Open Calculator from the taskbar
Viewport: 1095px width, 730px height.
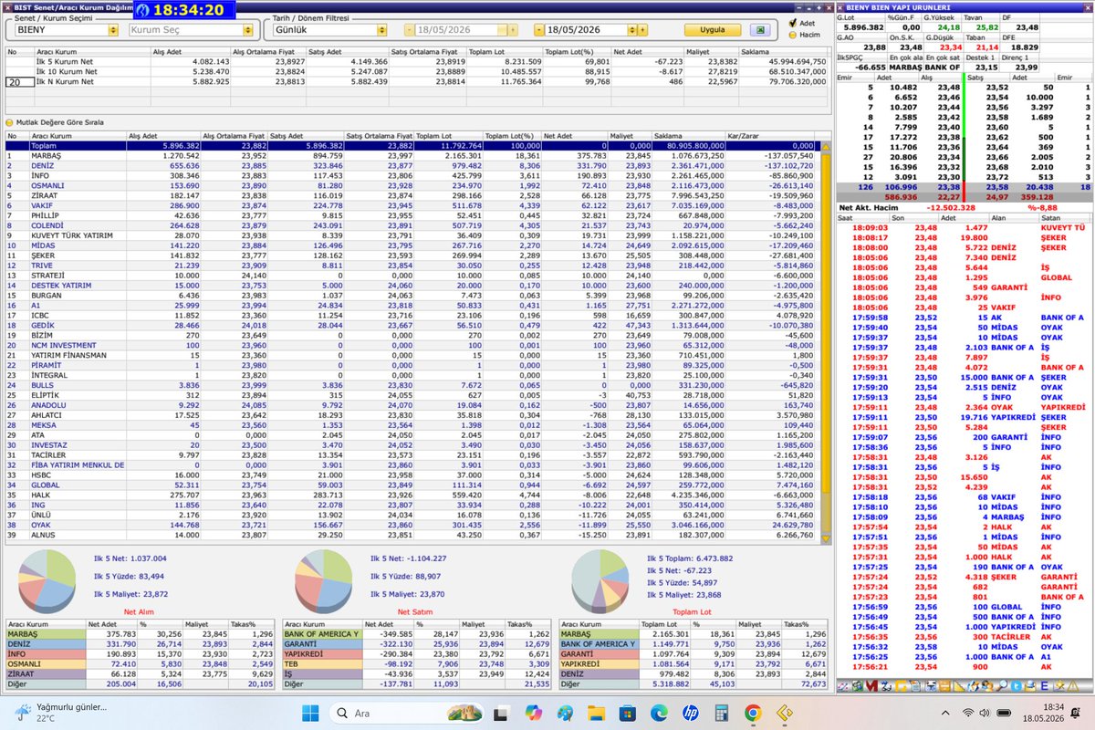coord(721,712)
